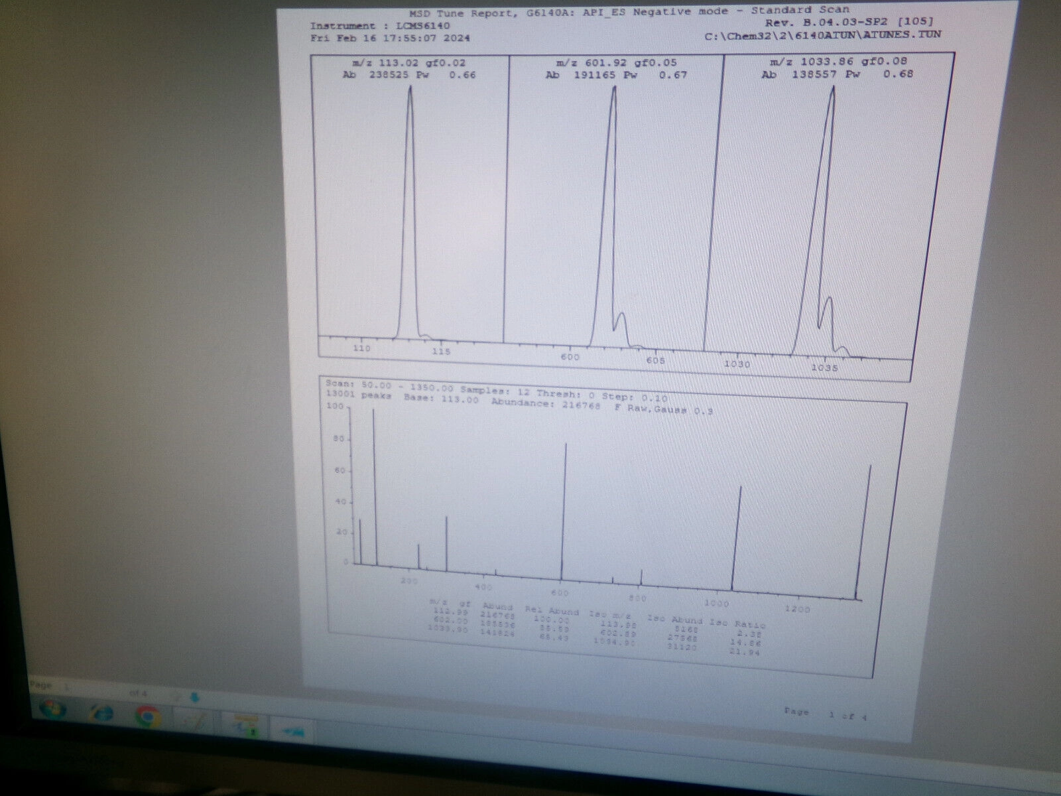Click the date 'Fri Feb 16 17:55:07 2024'
The height and width of the screenshot is (796, 1061).
(390, 38)
